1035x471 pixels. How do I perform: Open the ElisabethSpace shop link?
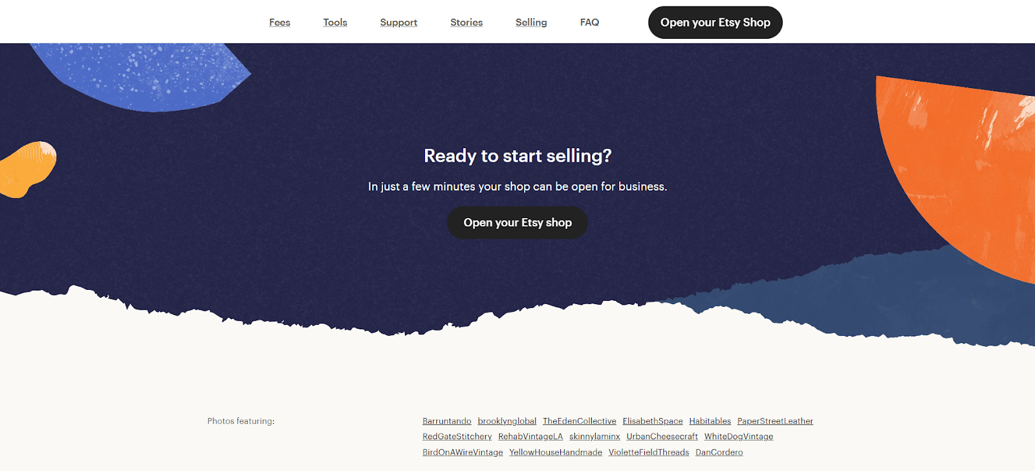click(x=653, y=421)
